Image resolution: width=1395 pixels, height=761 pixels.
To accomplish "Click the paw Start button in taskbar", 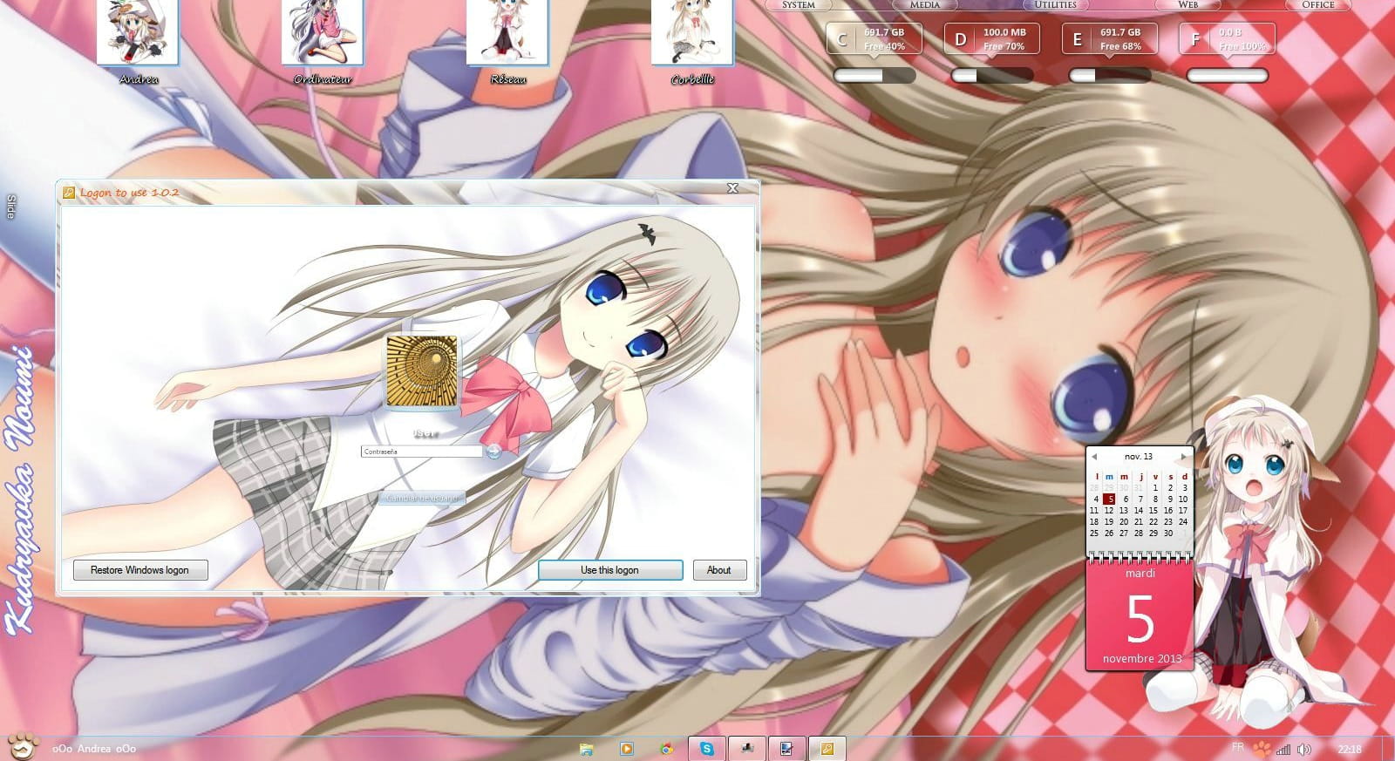I will 22,747.
